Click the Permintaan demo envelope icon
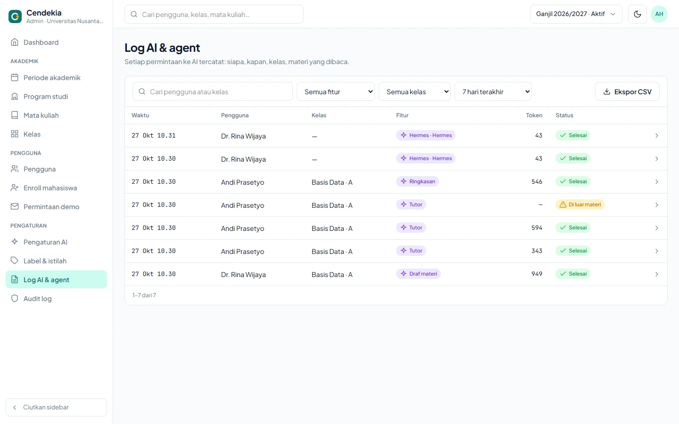 pyautogui.click(x=15, y=207)
